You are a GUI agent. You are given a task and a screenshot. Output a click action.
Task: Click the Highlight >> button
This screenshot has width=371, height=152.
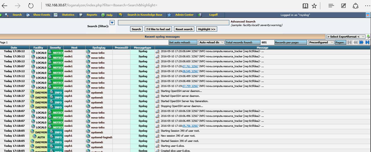pos(206,29)
